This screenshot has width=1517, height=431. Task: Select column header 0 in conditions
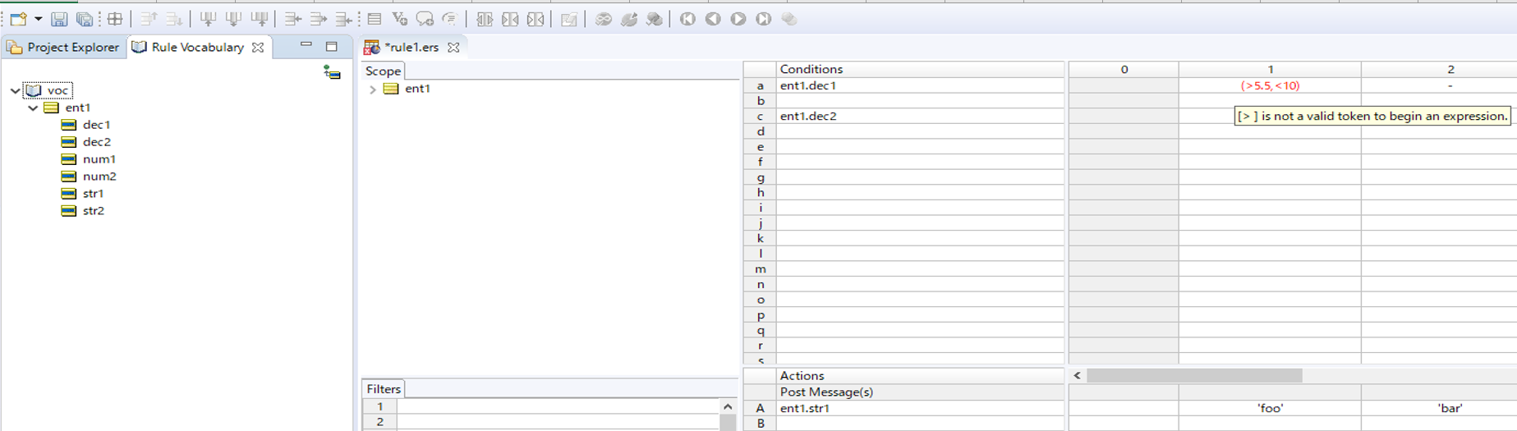[1124, 70]
